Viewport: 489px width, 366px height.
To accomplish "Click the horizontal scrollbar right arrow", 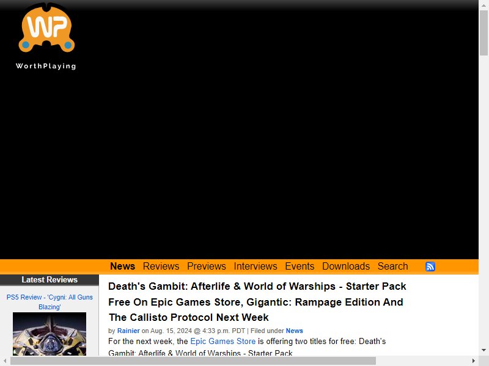I will click(473, 361).
